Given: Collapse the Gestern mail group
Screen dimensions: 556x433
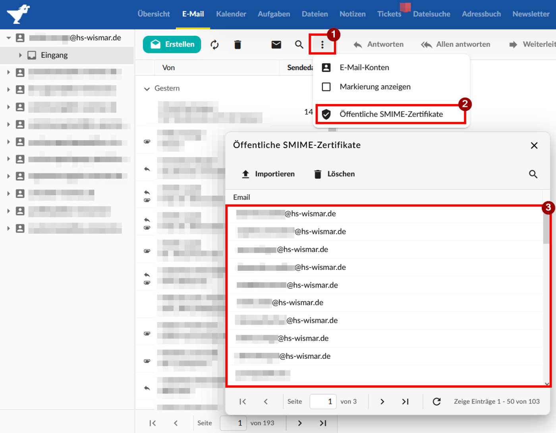Looking at the screenshot, I should tap(147, 89).
